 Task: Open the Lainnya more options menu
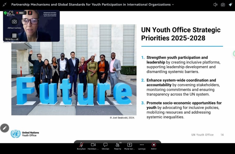coord(142,146)
